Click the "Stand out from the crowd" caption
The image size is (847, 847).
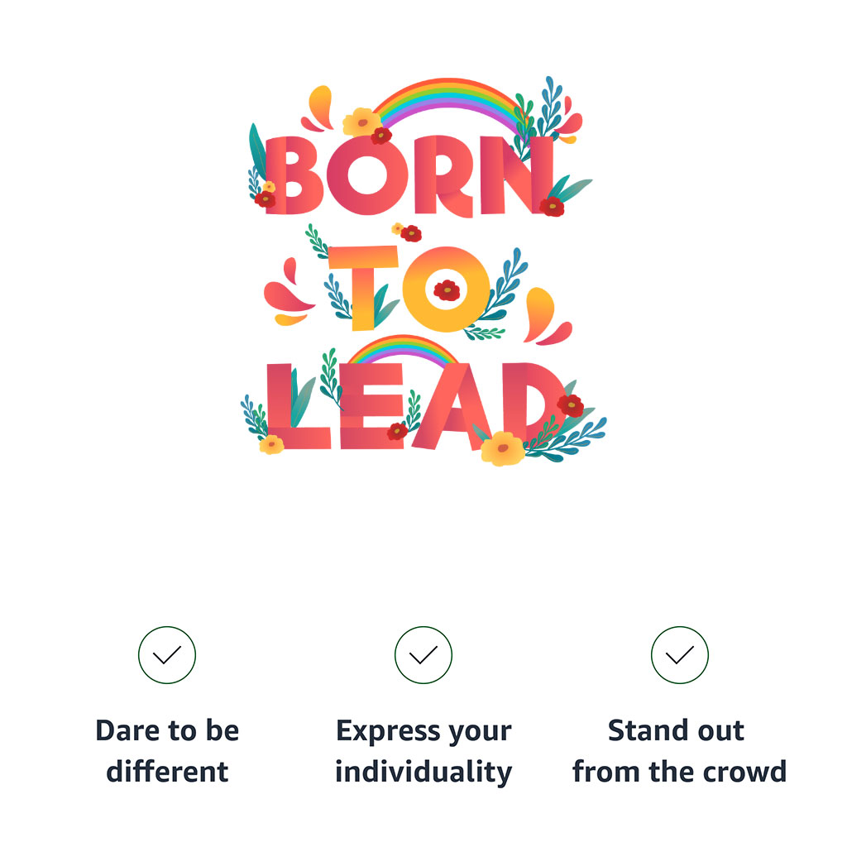[679, 751]
